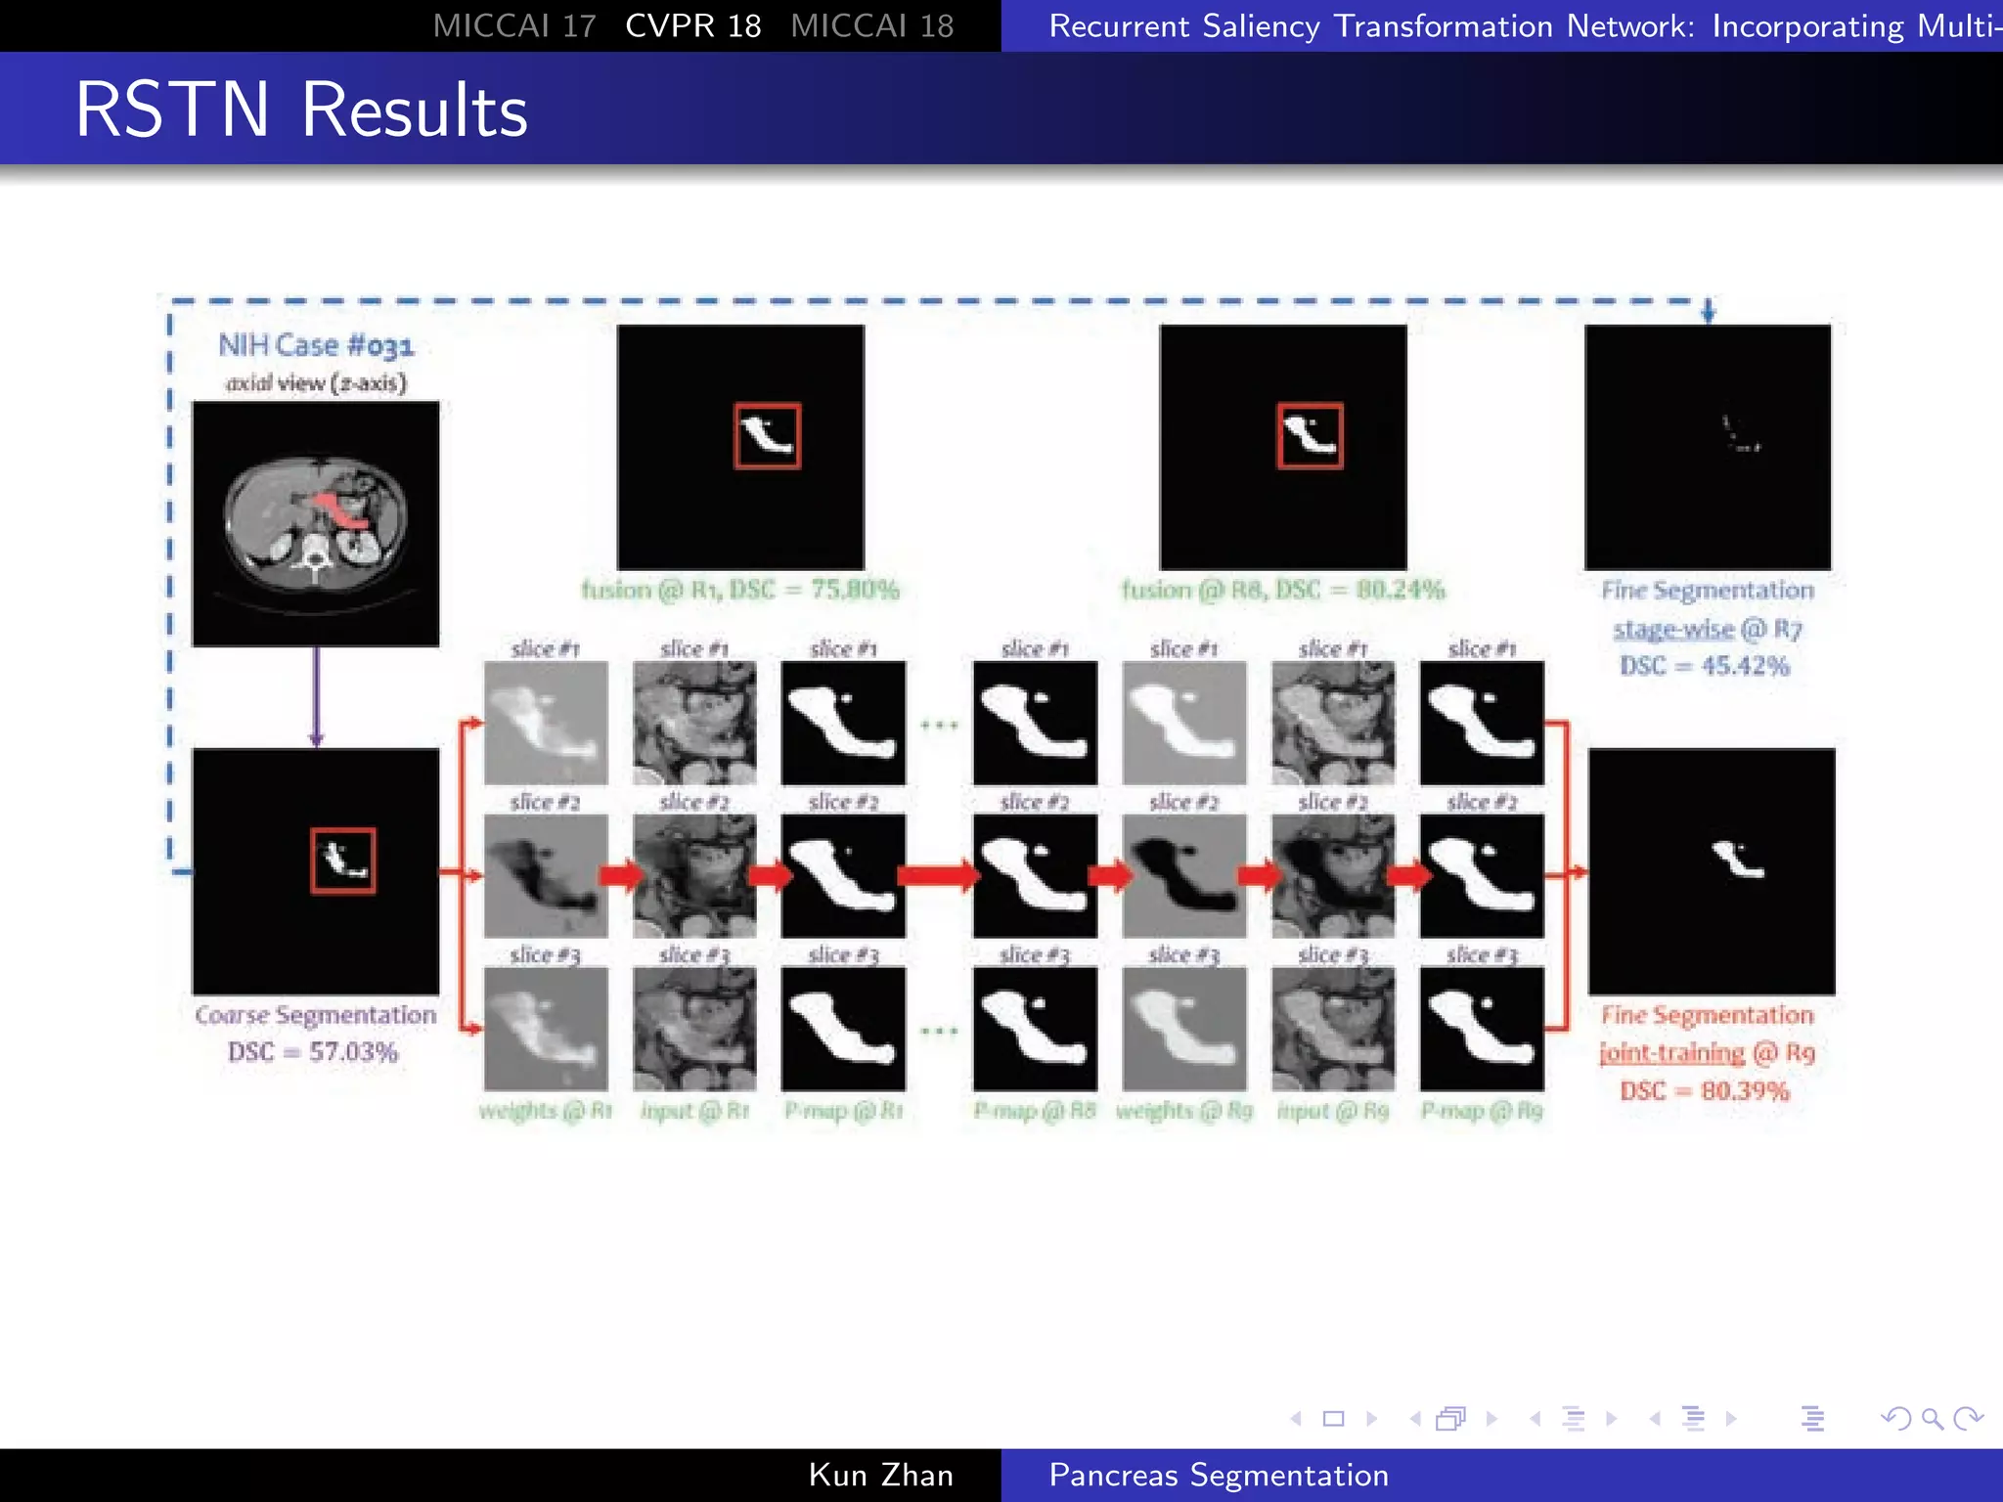2003x1502 pixels.
Task: Click author name Kun Zhan in footer
Action: (881, 1475)
